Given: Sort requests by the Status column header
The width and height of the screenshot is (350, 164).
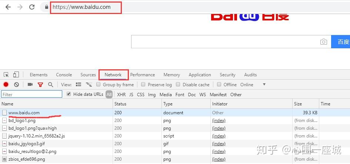Looking at the screenshot, I should 120,104.
